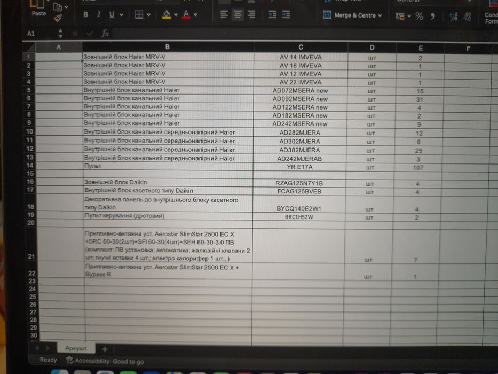This screenshot has width=498, height=374.
Task: Apply the yellow fill colour
Action: pos(167,14)
